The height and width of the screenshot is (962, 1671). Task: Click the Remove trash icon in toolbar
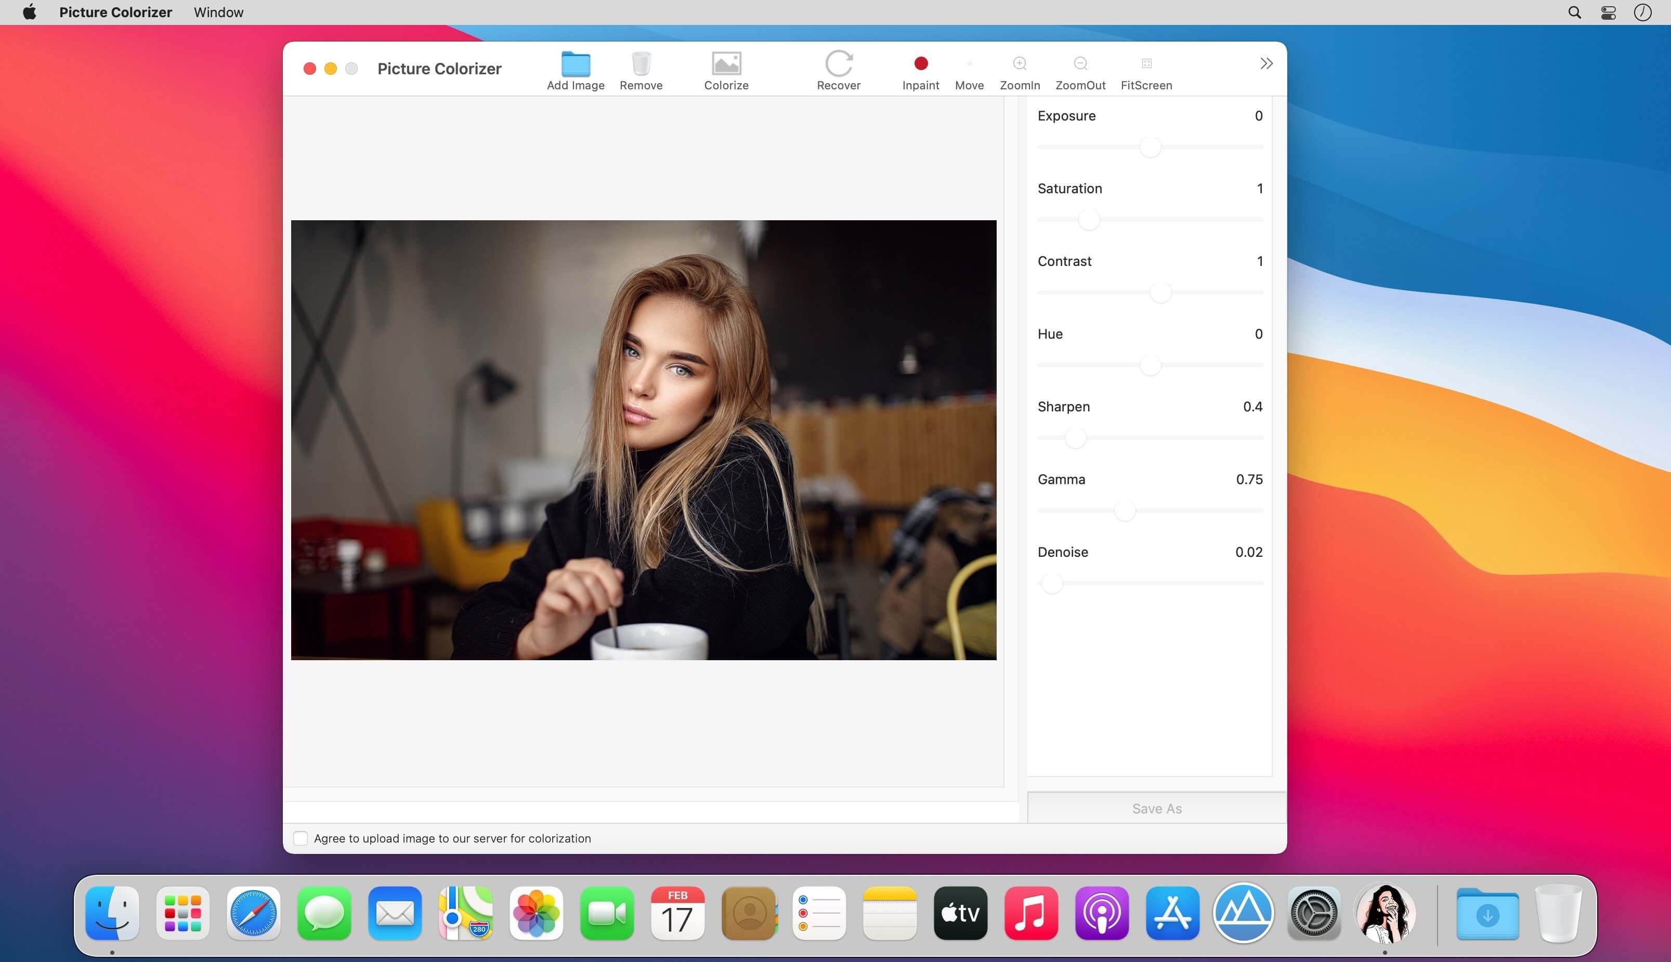coord(641,64)
